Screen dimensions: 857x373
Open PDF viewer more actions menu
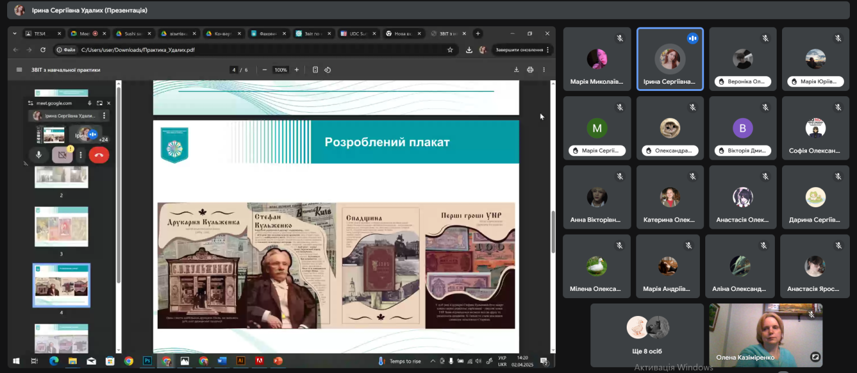[x=543, y=69]
